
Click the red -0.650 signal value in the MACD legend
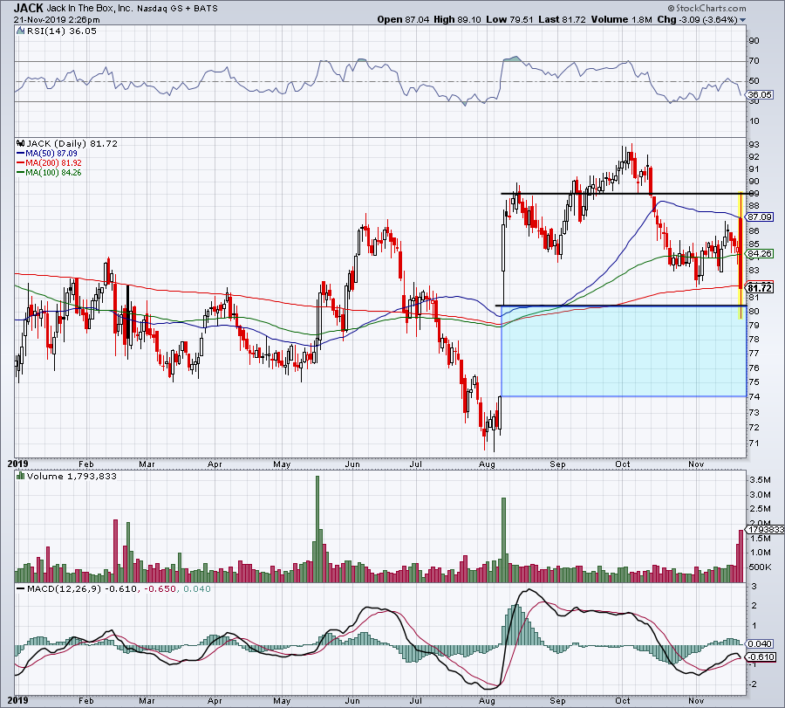pyautogui.click(x=160, y=588)
